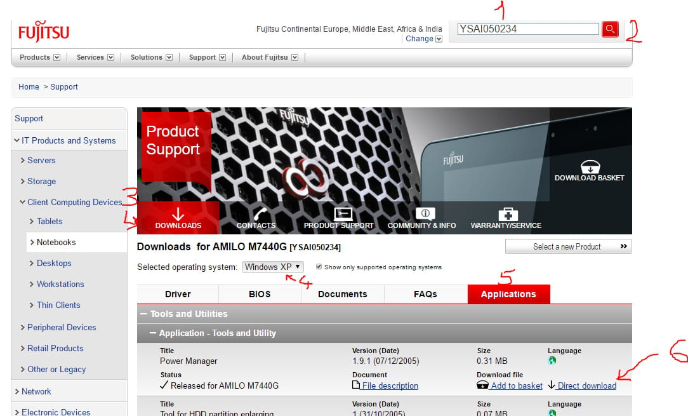
Task: Open Desktops in the sidebar
Action: (x=54, y=263)
